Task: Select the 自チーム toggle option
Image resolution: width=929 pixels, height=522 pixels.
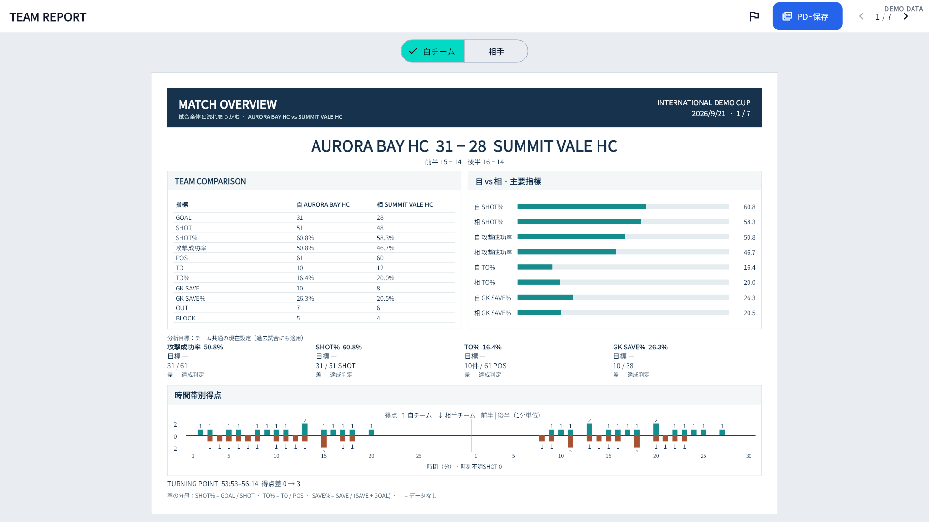Action: (x=433, y=51)
